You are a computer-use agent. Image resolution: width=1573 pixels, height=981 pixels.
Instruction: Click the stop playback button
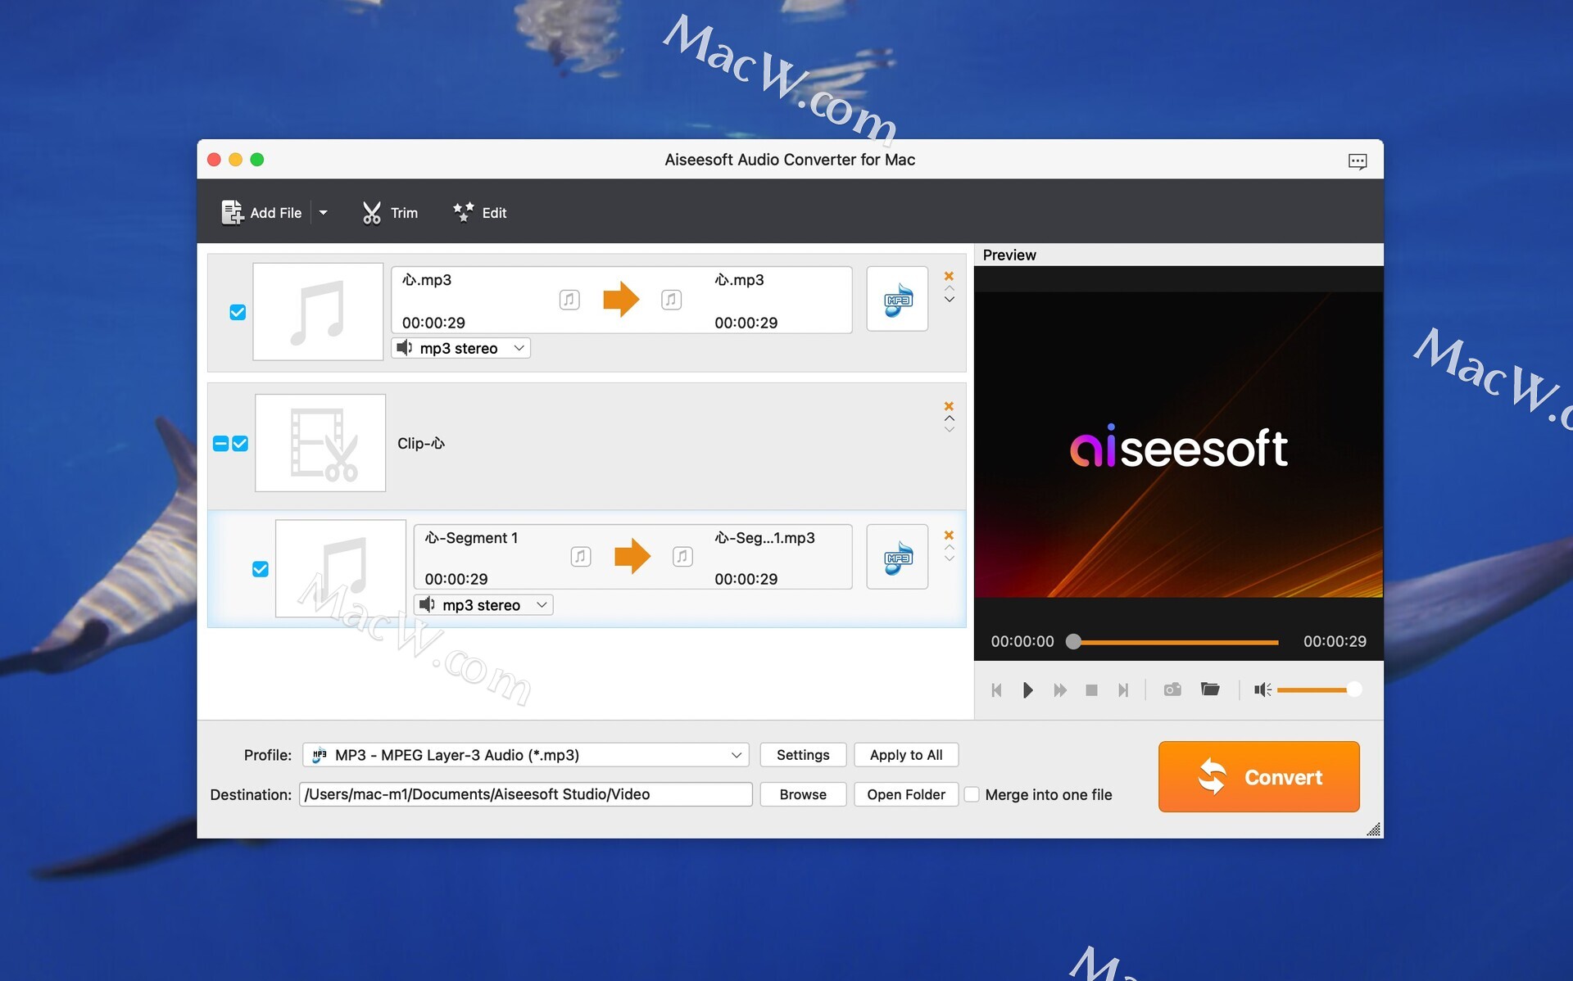click(1091, 690)
